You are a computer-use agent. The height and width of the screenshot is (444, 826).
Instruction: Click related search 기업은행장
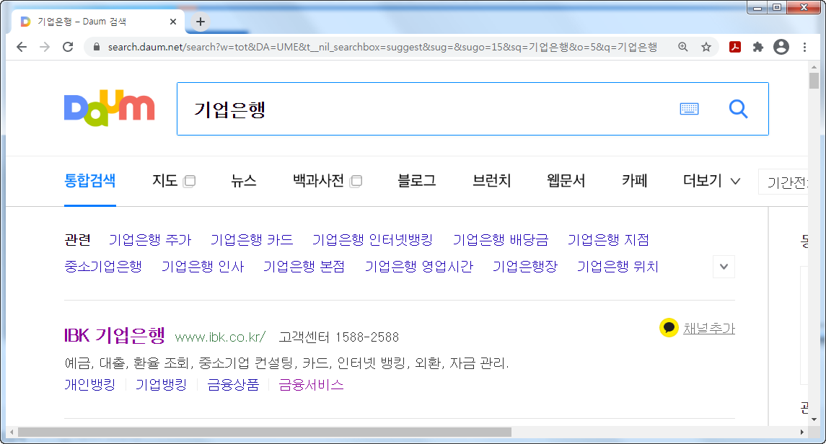pos(524,267)
